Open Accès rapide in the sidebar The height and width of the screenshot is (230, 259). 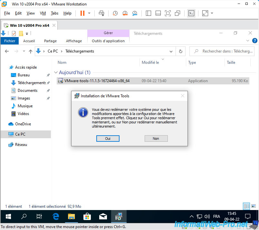tap(26, 67)
